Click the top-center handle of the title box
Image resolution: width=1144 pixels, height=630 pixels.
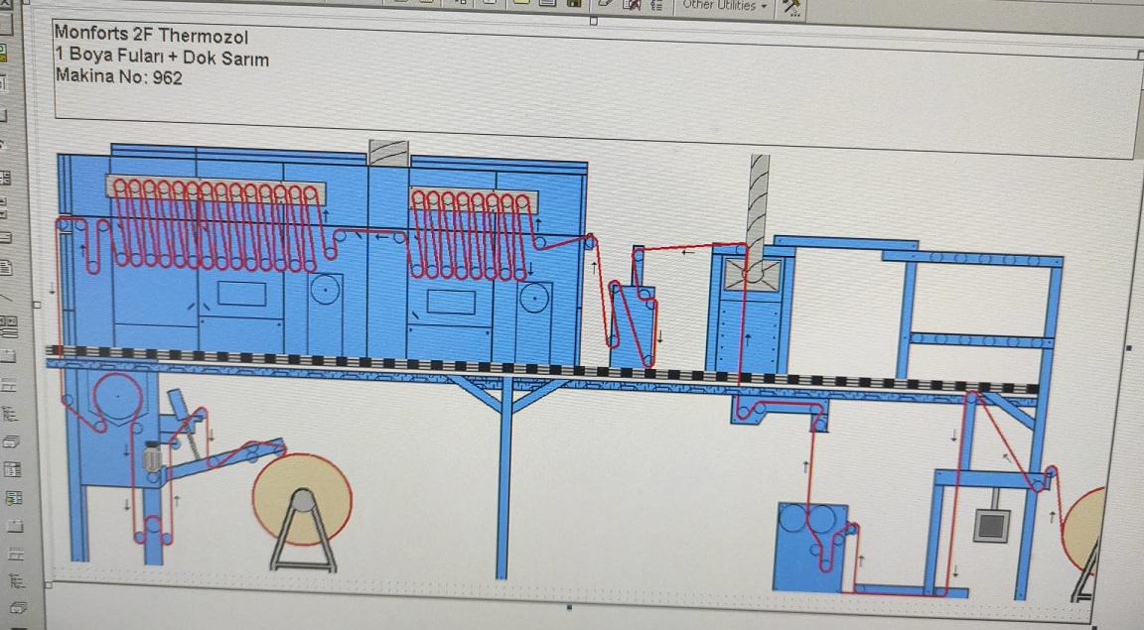(x=593, y=21)
